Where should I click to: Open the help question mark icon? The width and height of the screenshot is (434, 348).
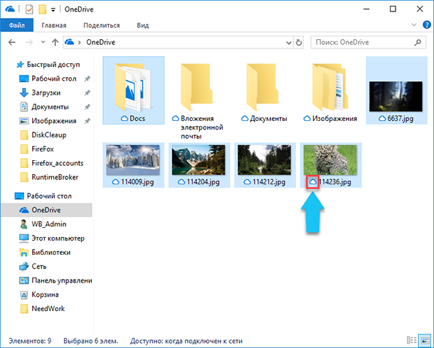(x=426, y=25)
